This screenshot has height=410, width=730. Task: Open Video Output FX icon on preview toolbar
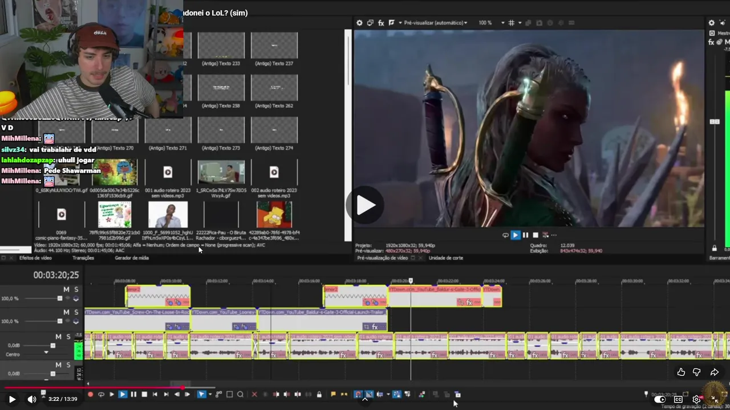click(x=381, y=23)
